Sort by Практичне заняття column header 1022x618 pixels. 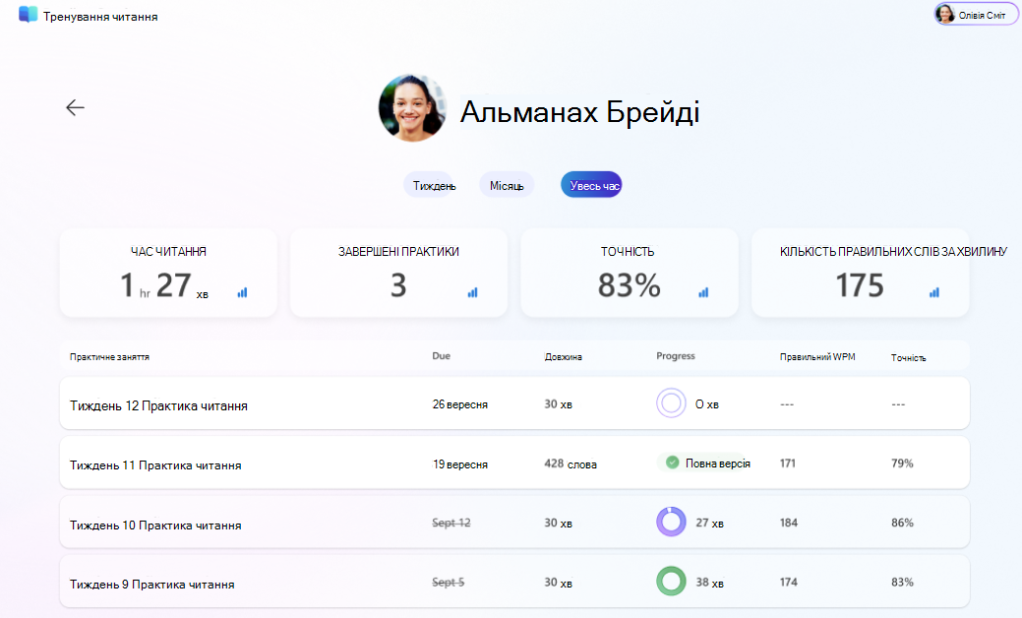pyautogui.click(x=109, y=357)
